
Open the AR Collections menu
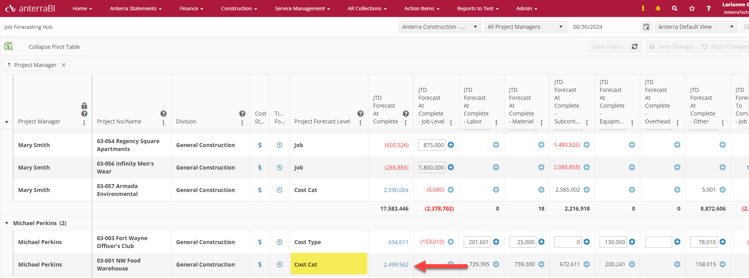(367, 8)
